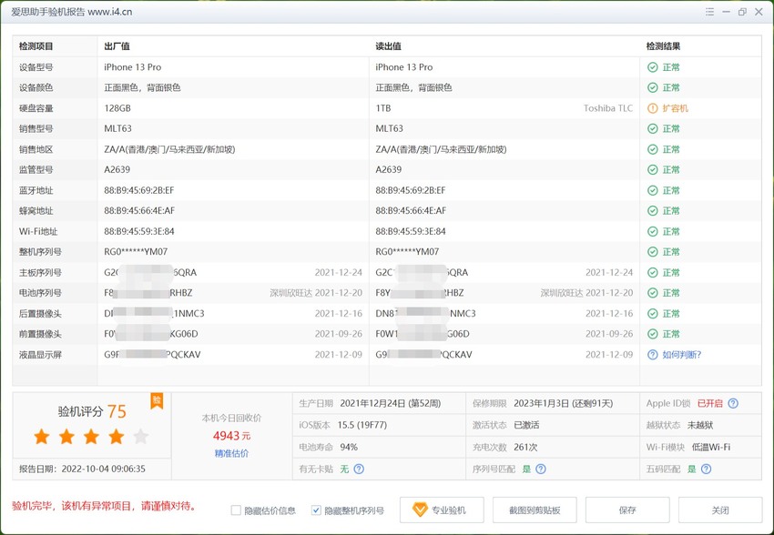This screenshot has height=535, width=774.
Task: Click the green check icon for 前置摄像头 row
Action: click(653, 334)
